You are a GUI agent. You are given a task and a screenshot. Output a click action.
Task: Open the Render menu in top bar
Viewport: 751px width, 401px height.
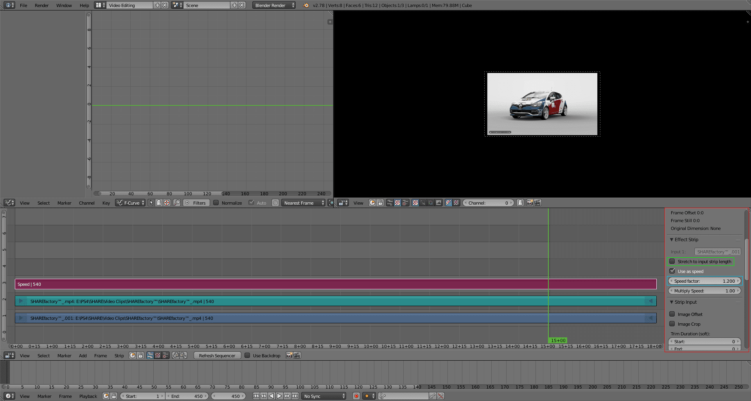(x=41, y=5)
